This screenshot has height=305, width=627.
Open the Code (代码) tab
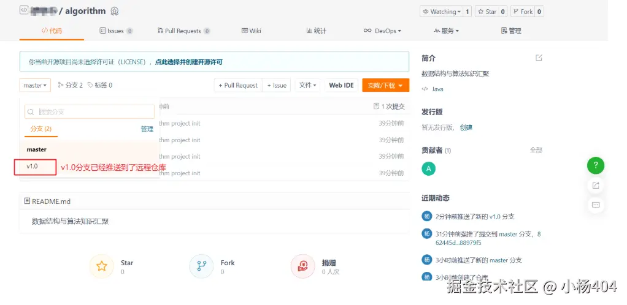pyautogui.click(x=52, y=31)
